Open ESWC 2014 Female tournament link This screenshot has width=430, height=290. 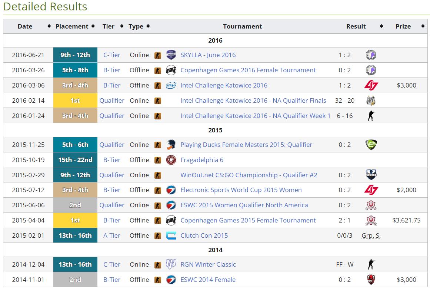point(208,280)
